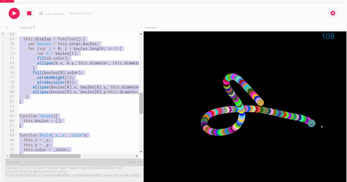347x182 pixels.
Task: Collapse the Boule function on line 89
Action: [15, 135]
